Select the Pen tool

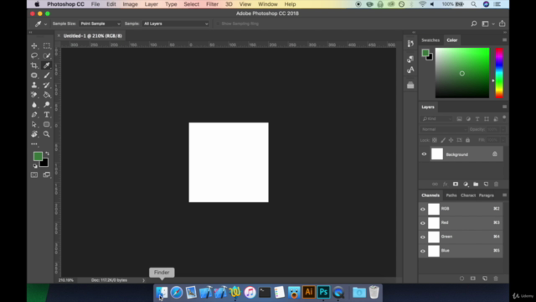point(34,115)
